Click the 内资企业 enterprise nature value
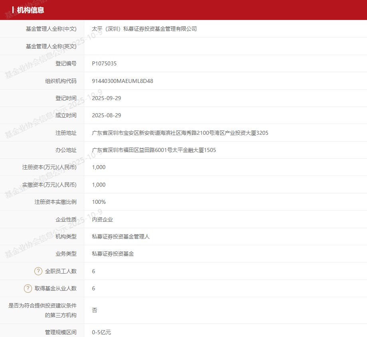This screenshot has height=337, width=367. coord(102,219)
